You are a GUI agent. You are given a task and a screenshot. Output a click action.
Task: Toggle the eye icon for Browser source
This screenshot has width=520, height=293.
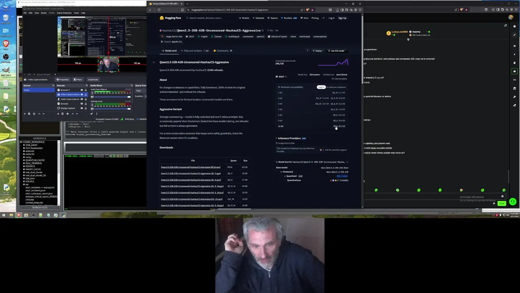pos(82,104)
